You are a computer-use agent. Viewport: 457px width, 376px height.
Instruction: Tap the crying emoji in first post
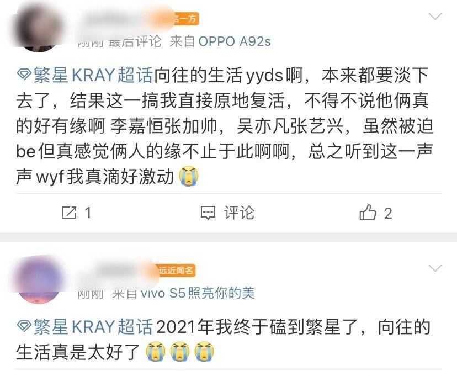click(189, 176)
